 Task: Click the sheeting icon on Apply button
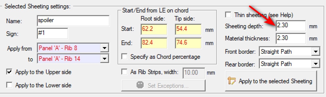[232, 81]
